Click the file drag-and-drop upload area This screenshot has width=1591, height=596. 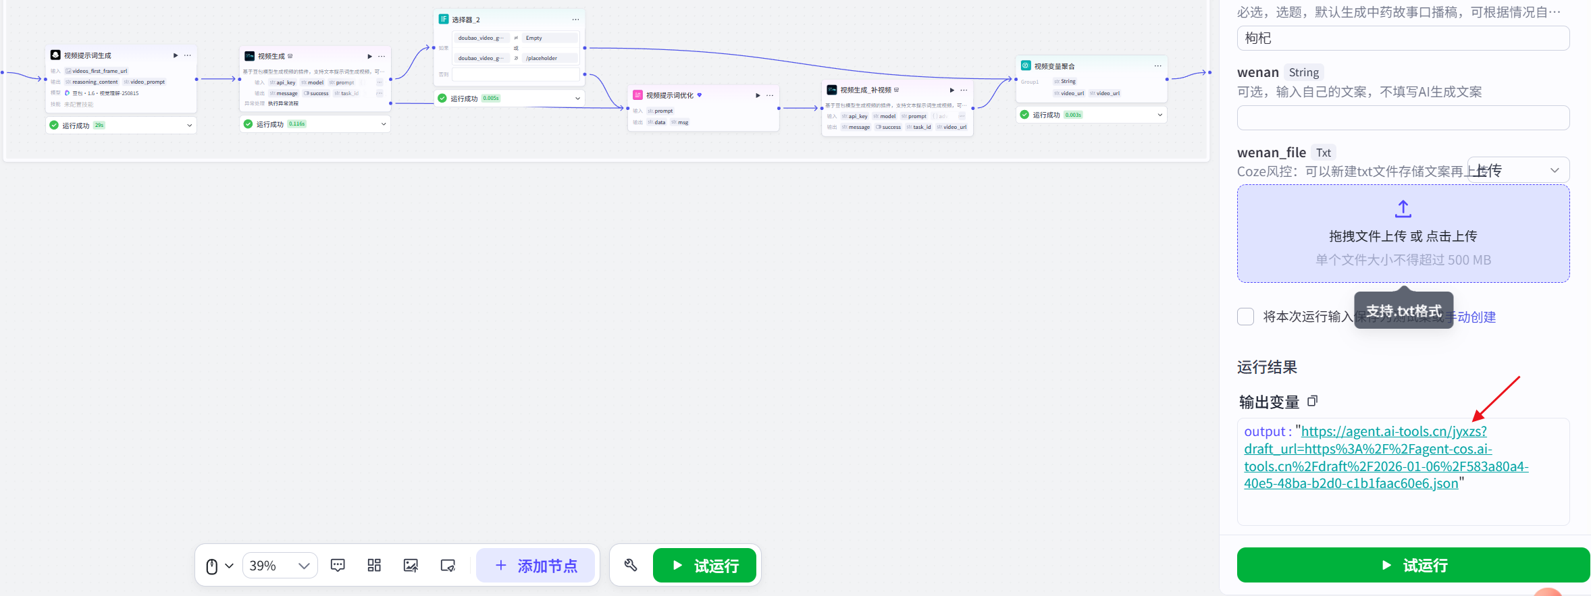click(x=1403, y=234)
